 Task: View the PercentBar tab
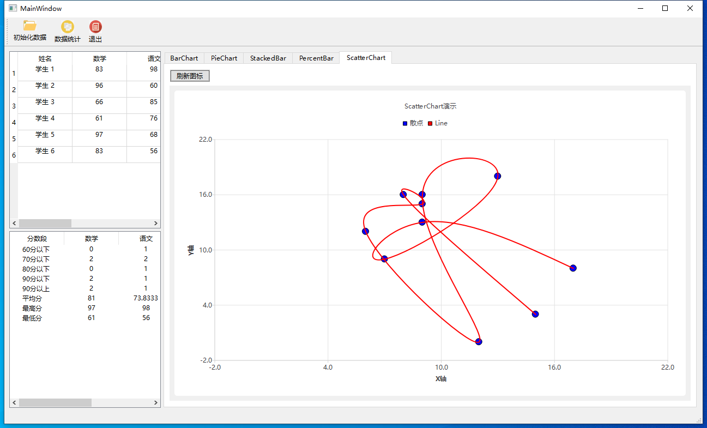point(316,58)
